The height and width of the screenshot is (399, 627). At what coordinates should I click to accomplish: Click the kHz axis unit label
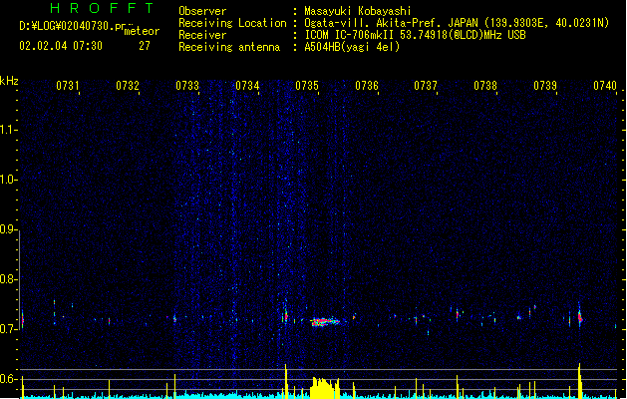[9, 81]
